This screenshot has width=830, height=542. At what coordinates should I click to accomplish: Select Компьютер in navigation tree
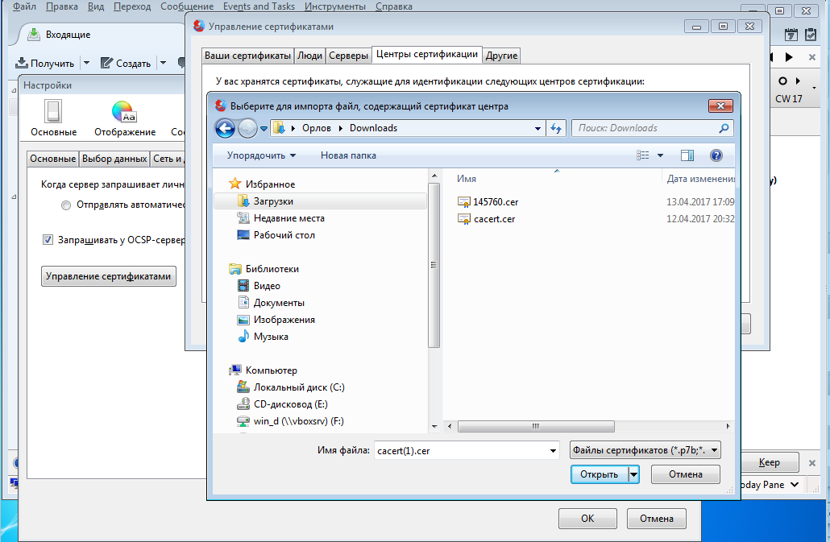tap(263, 370)
